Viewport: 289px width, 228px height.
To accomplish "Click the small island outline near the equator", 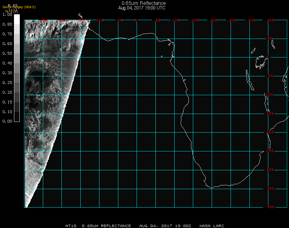I will point(162,56).
